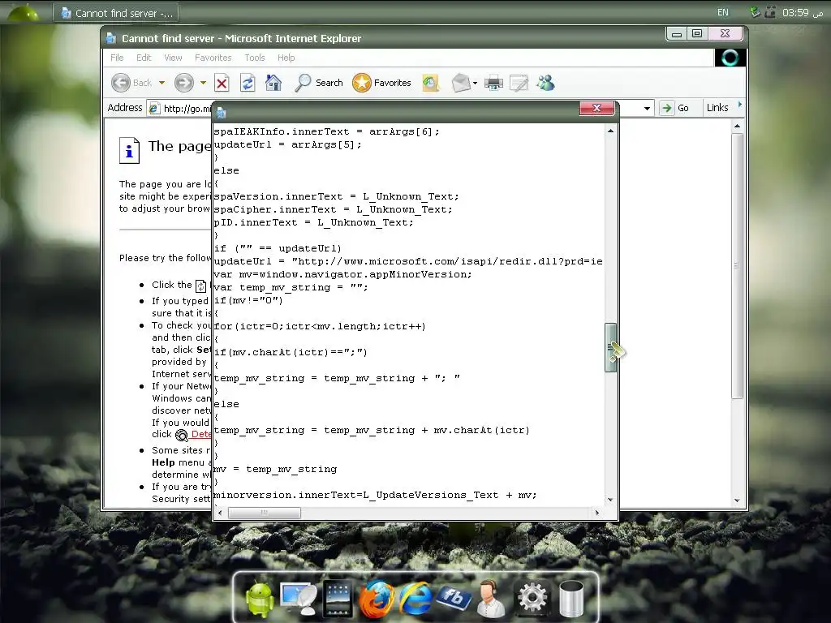The height and width of the screenshot is (623, 831).
Task: Click the page icon in address bar
Action: click(x=154, y=108)
